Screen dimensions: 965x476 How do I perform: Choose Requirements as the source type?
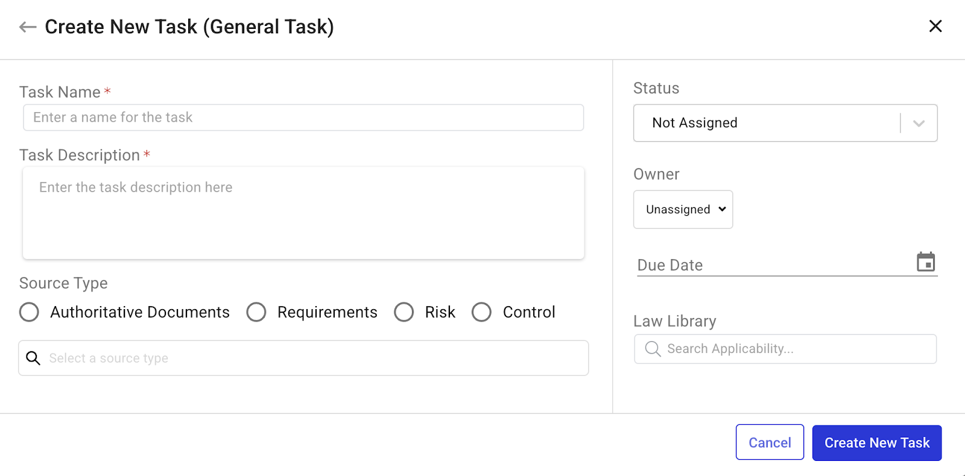click(256, 312)
